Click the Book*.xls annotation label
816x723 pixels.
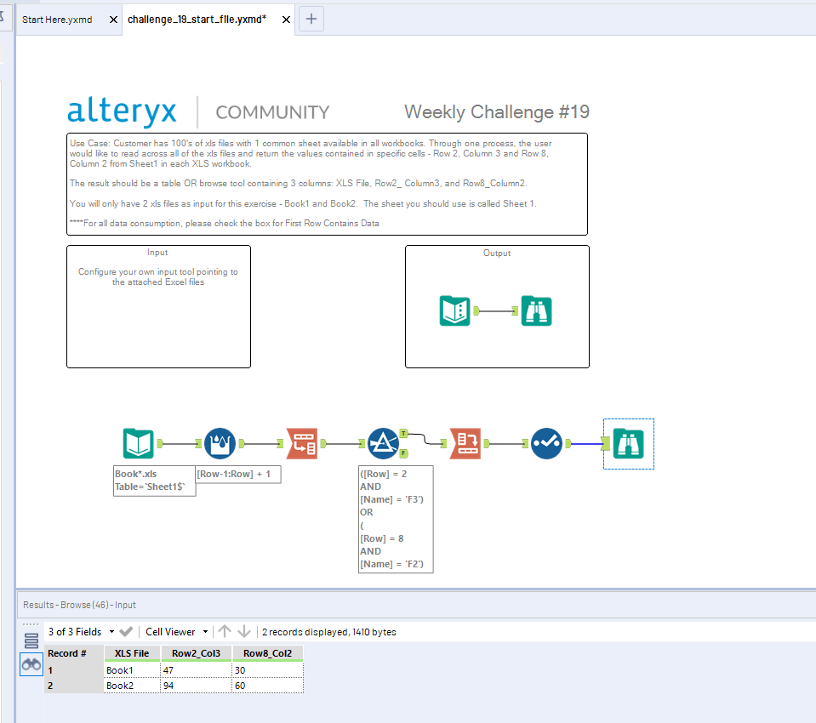(x=155, y=481)
